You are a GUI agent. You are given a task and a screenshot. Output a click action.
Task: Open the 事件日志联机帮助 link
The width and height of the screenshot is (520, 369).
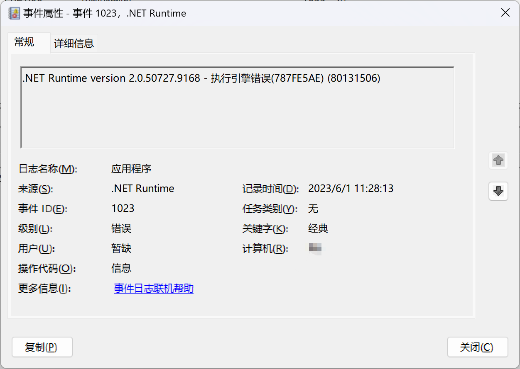pos(154,288)
